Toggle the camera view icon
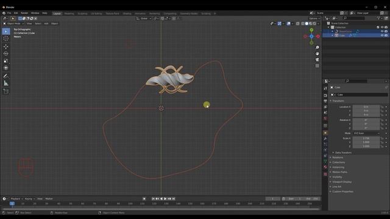The width and height of the screenshot is (390, 219). pos(317,60)
